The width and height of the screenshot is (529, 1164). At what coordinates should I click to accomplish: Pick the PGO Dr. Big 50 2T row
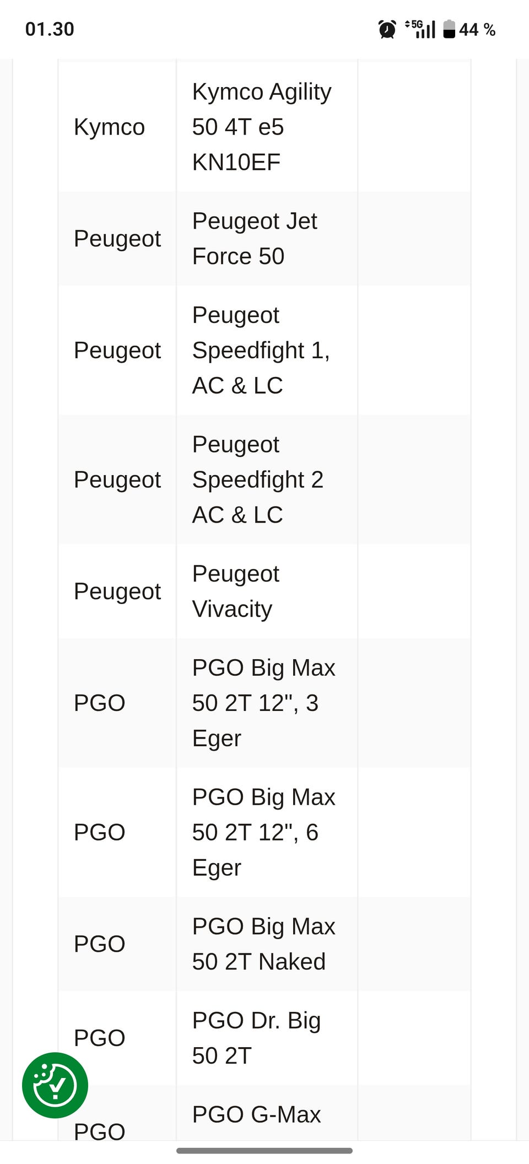[256, 1038]
